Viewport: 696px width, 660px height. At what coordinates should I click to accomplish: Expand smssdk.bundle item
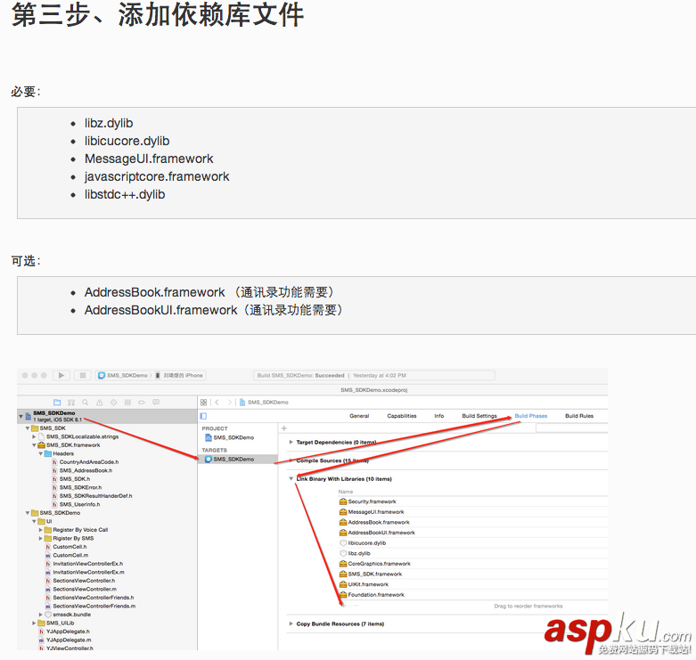point(40,615)
